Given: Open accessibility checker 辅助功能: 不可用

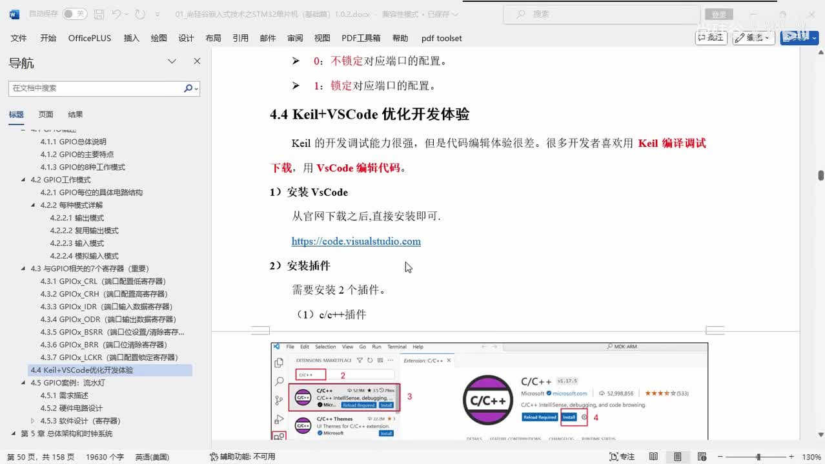Looking at the screenshot, I should point(243,457).
